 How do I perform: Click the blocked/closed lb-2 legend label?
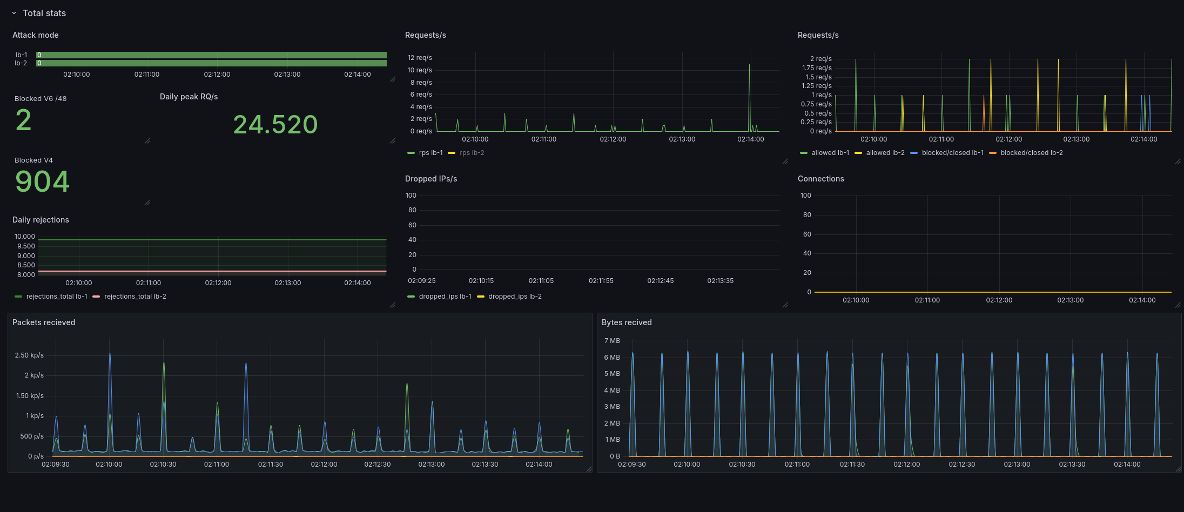tap(1031, 153)
